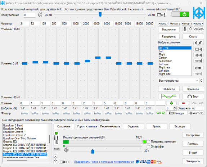Click the 2000 Hz level value field

87,103
